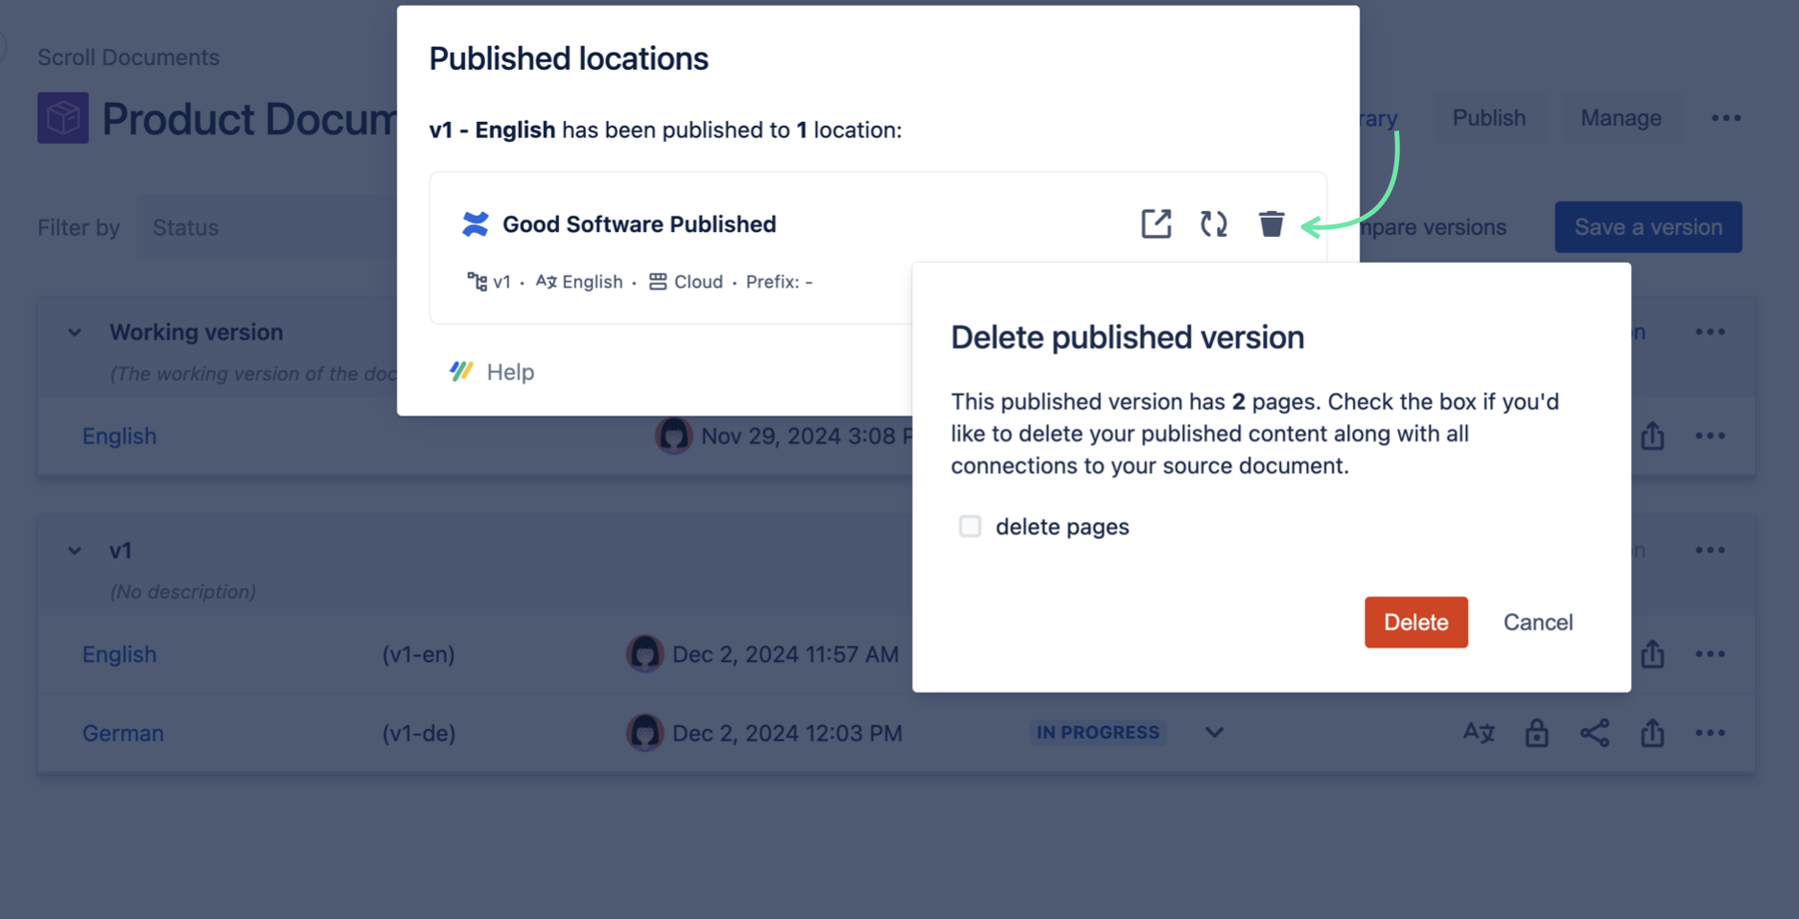Click the export icon on the English v1 row
This screenshot has height=919, width=1799.
tap(1652, 653)
